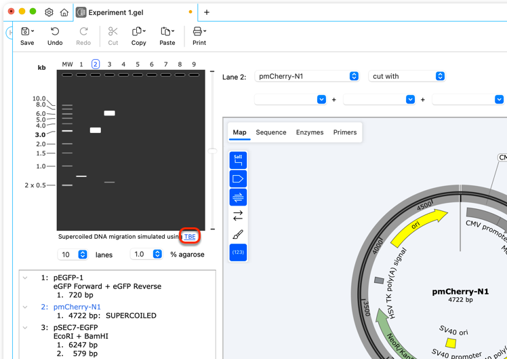This screenshot has height=359, width=507.
Task: Click the Experiment 1.gel tab icon
Action: [x=81, y=12]
